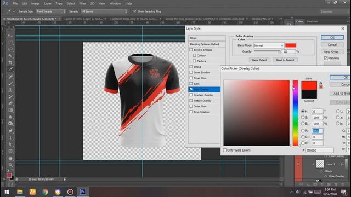Open the Windows Start menu

point(7,192)
